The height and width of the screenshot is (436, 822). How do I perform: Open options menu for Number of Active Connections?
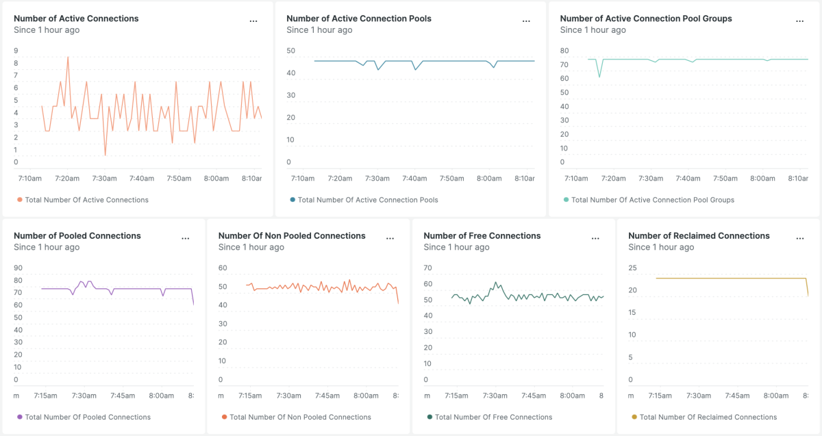[253, 21]
